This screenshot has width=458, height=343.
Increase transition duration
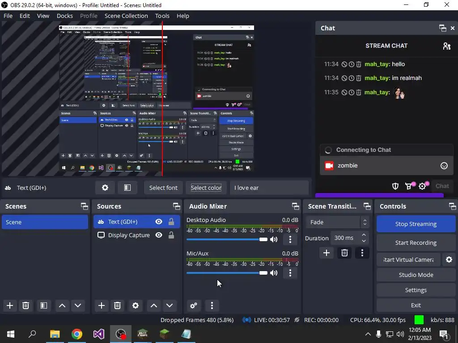(x=364, y=235)
